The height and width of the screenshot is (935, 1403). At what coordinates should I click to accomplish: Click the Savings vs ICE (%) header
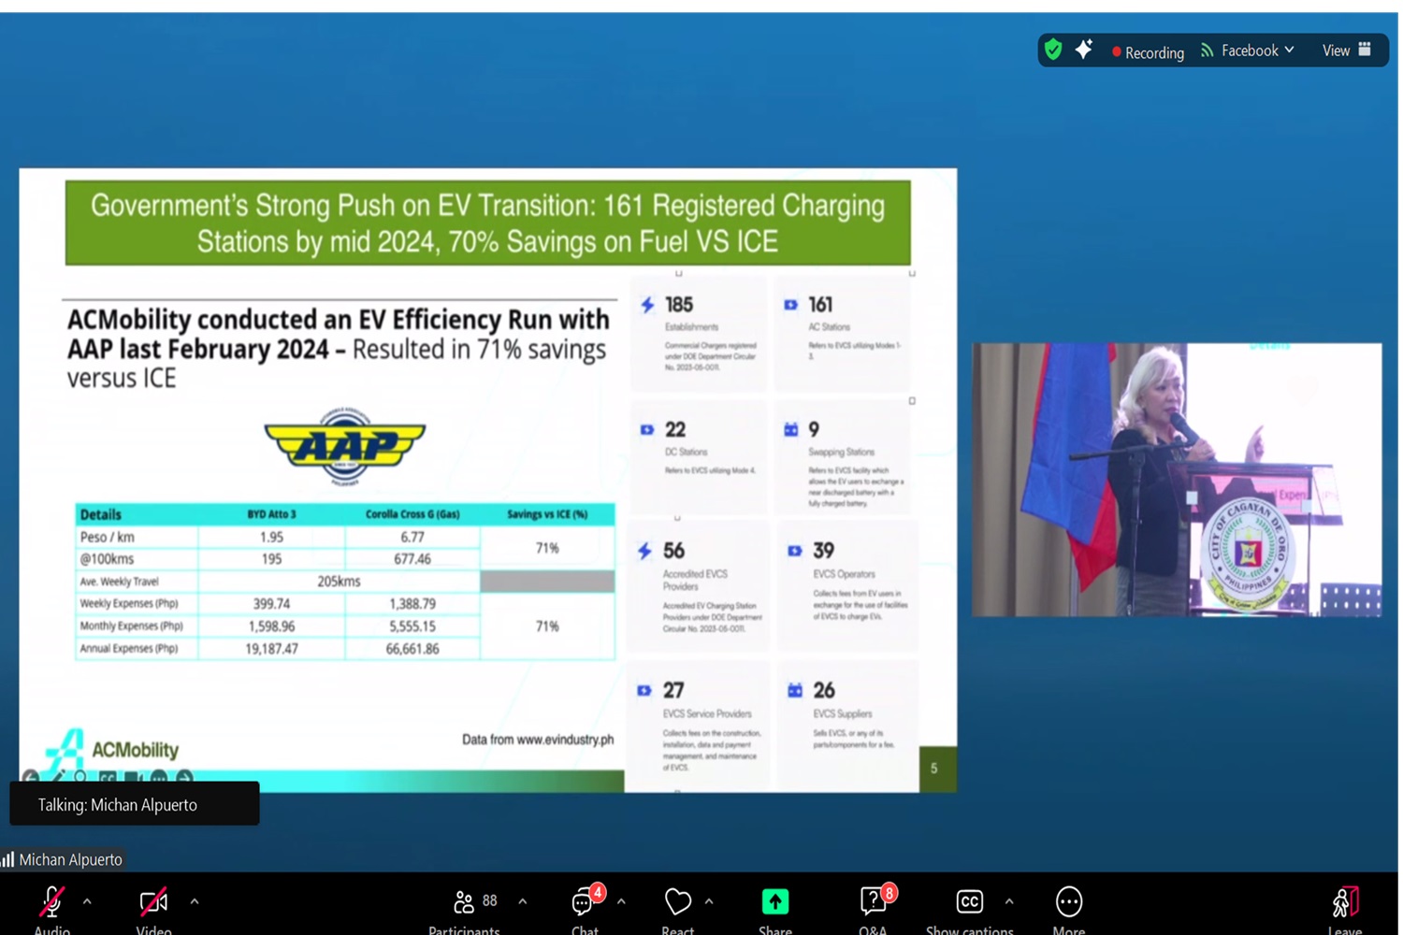pyautogui.click(x=547, y=514)
